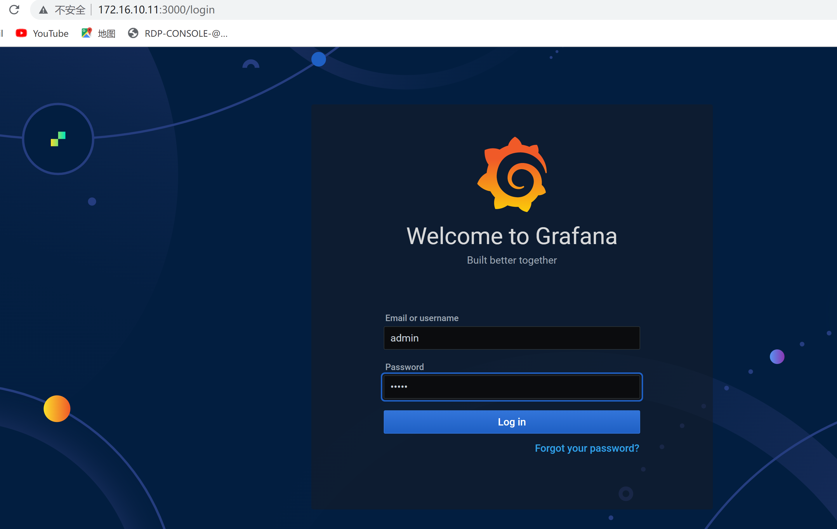Click the not-secure warning triangle icon

point(43,10)
